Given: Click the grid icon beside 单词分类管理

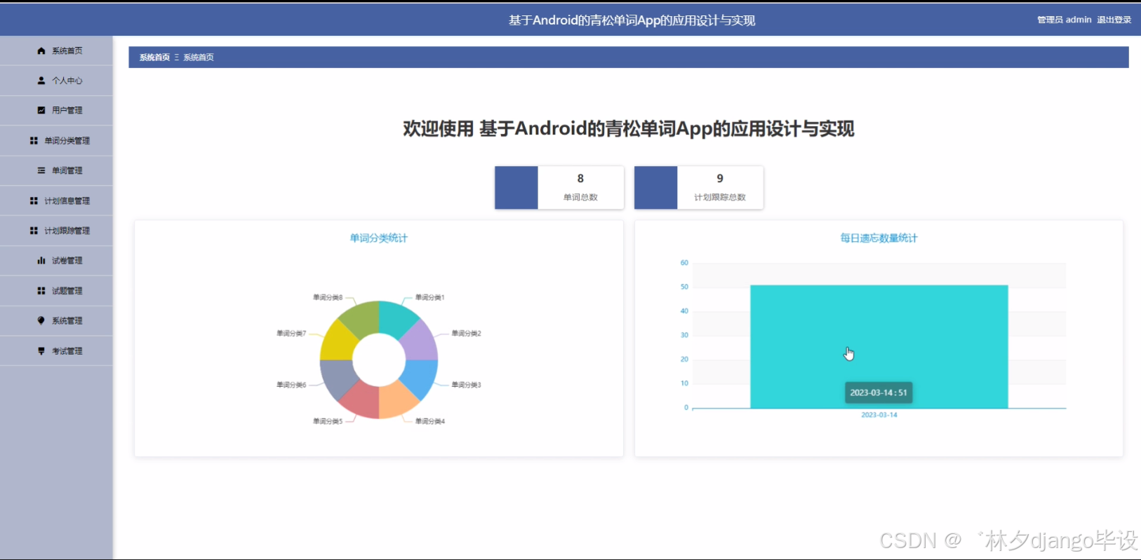Looking at the screenshot, I should click(x=34, y=141).
